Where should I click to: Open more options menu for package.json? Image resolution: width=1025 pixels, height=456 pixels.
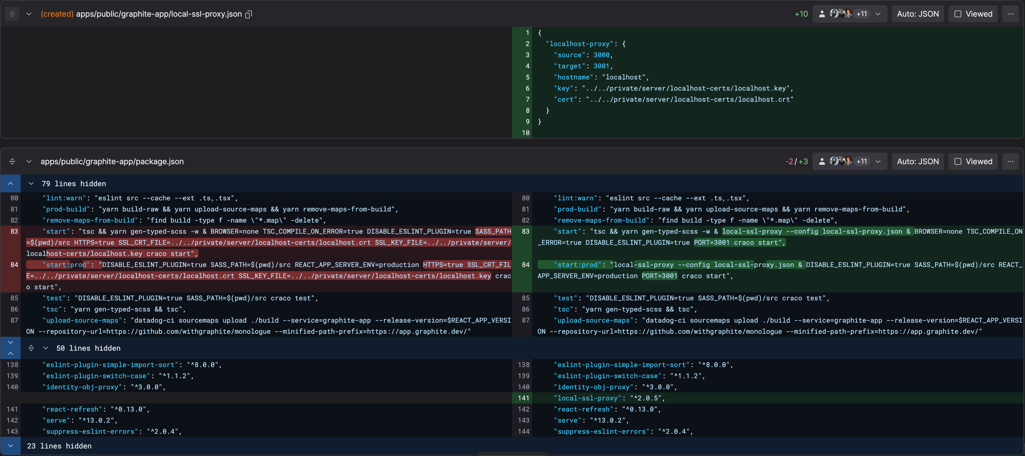point(1010,161)
